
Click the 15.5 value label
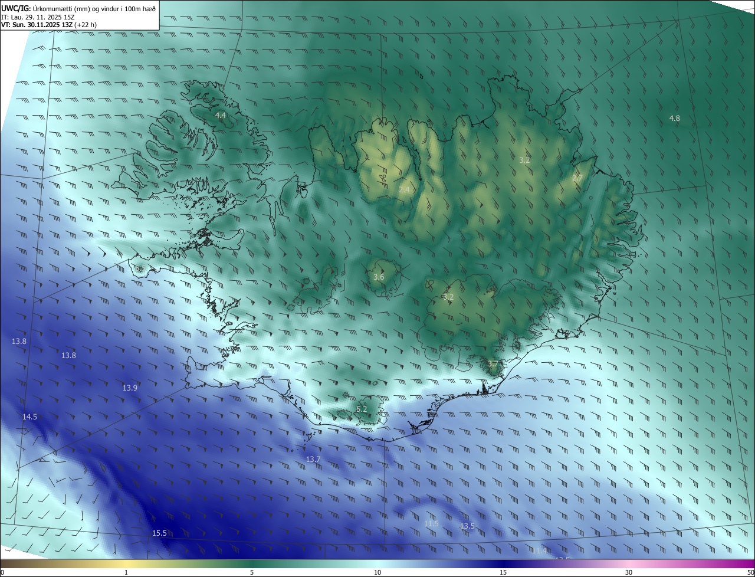click(160, 533)
